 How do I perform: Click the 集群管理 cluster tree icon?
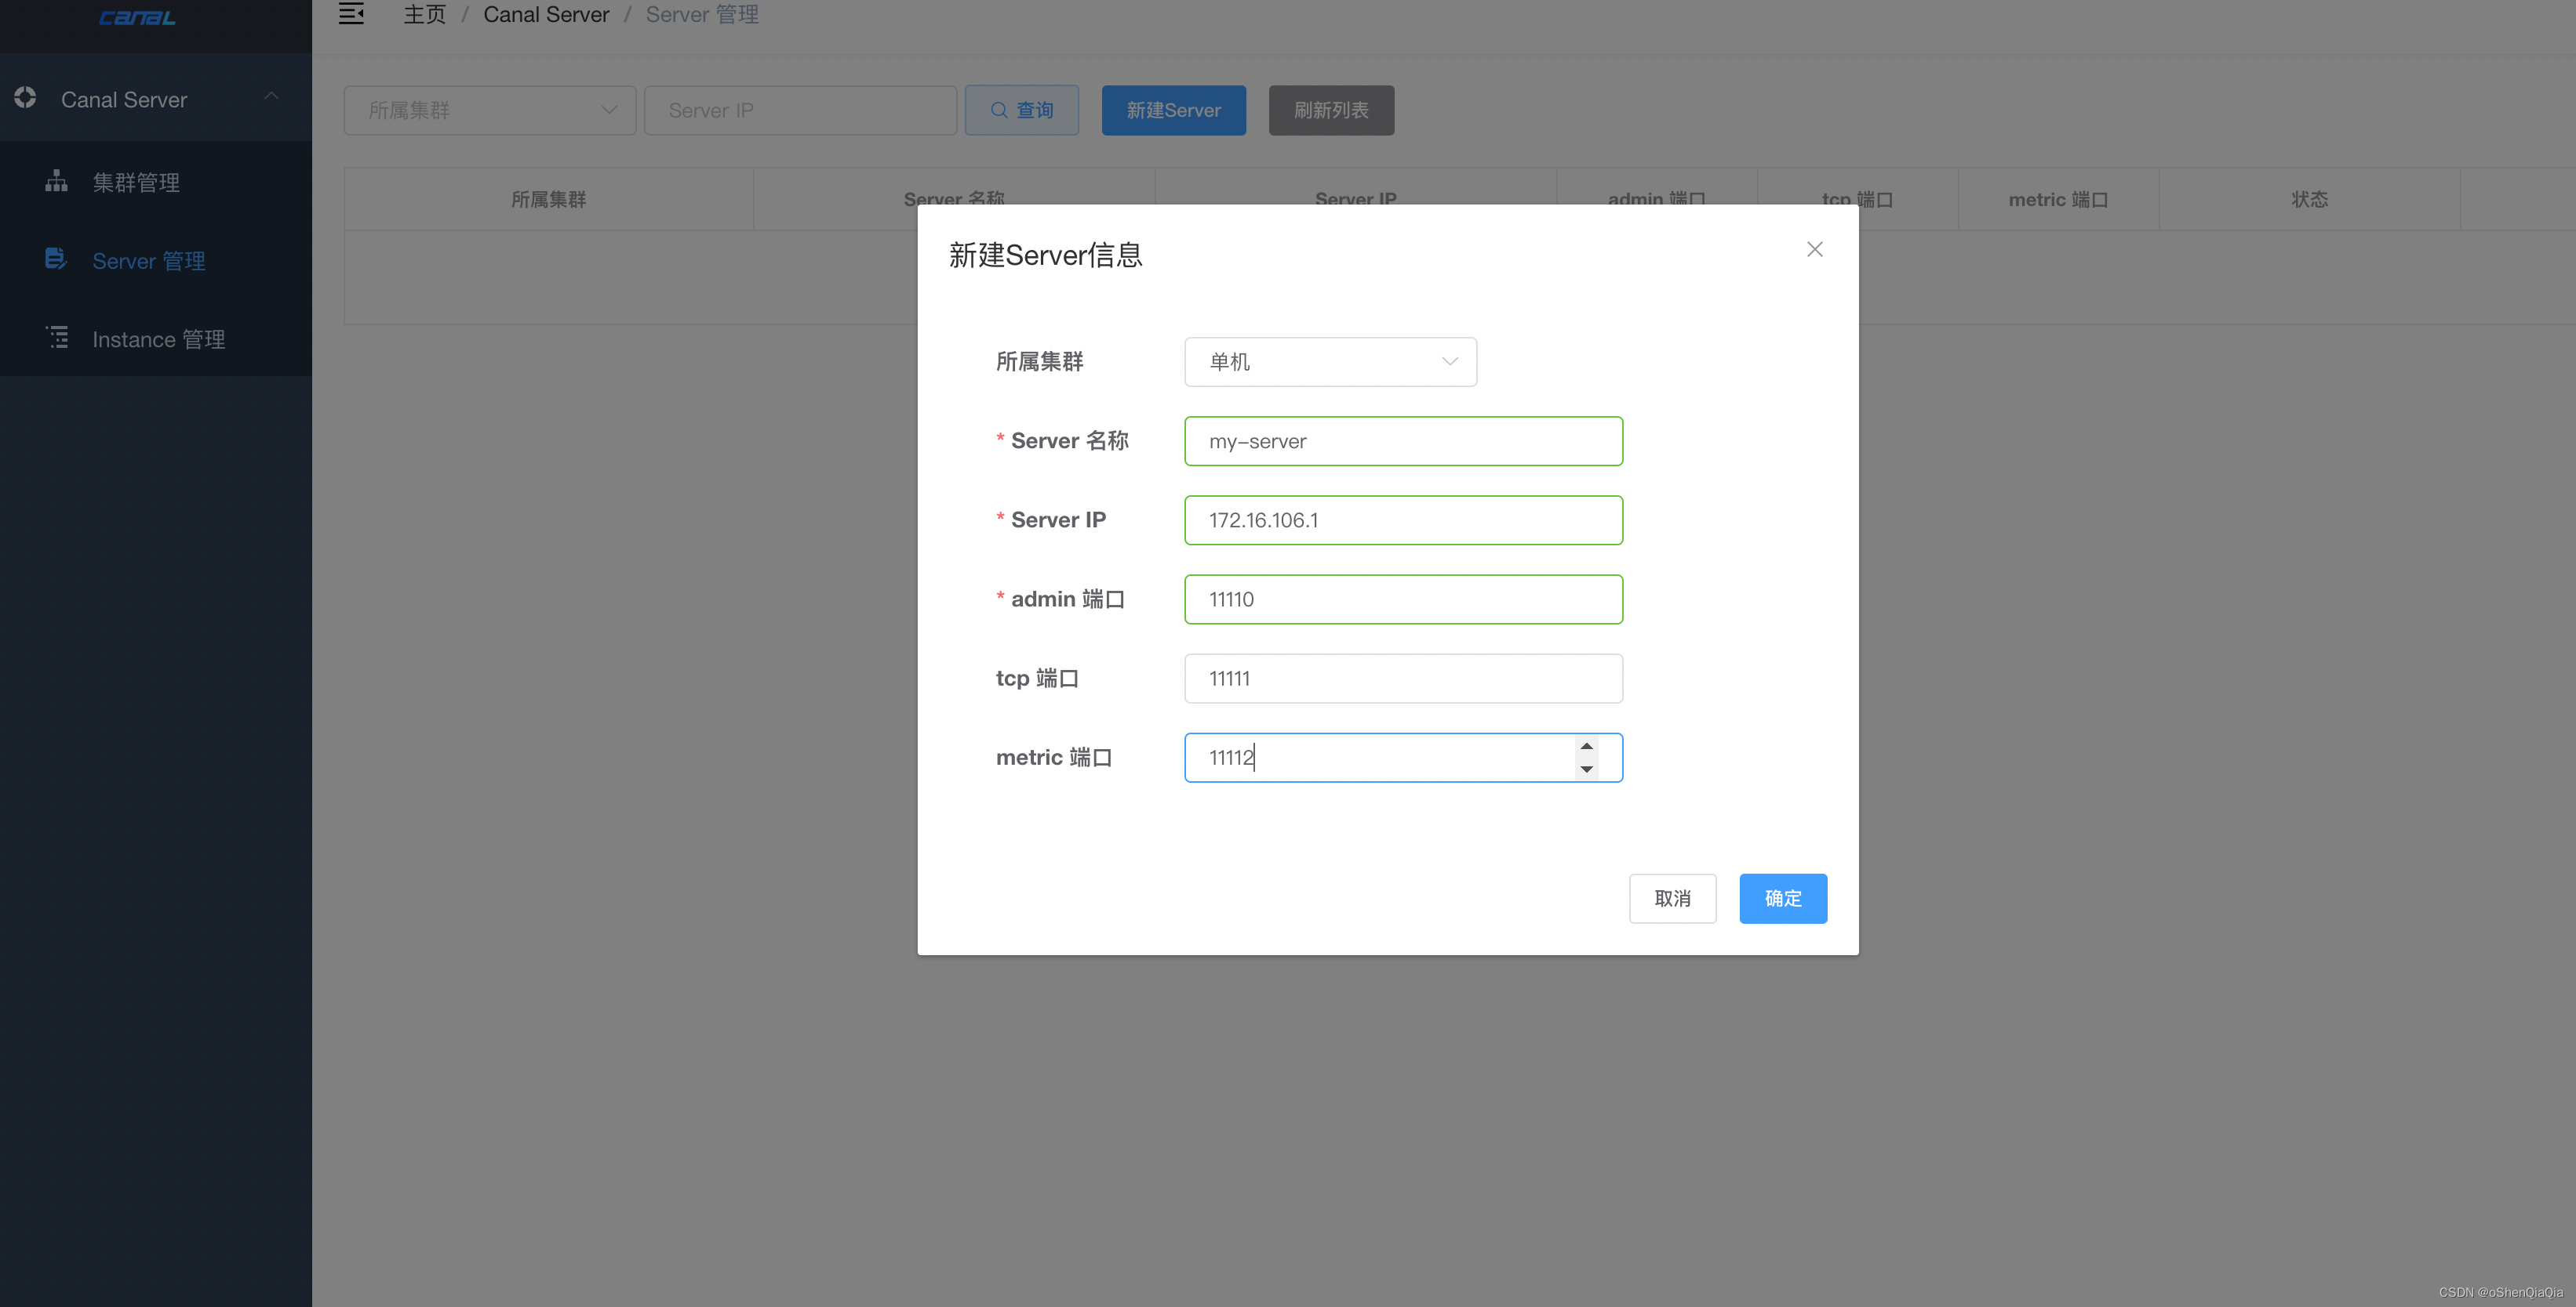(56, 181)
